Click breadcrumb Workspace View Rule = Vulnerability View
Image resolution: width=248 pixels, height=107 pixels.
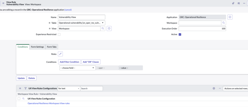(x=37, y=94)
